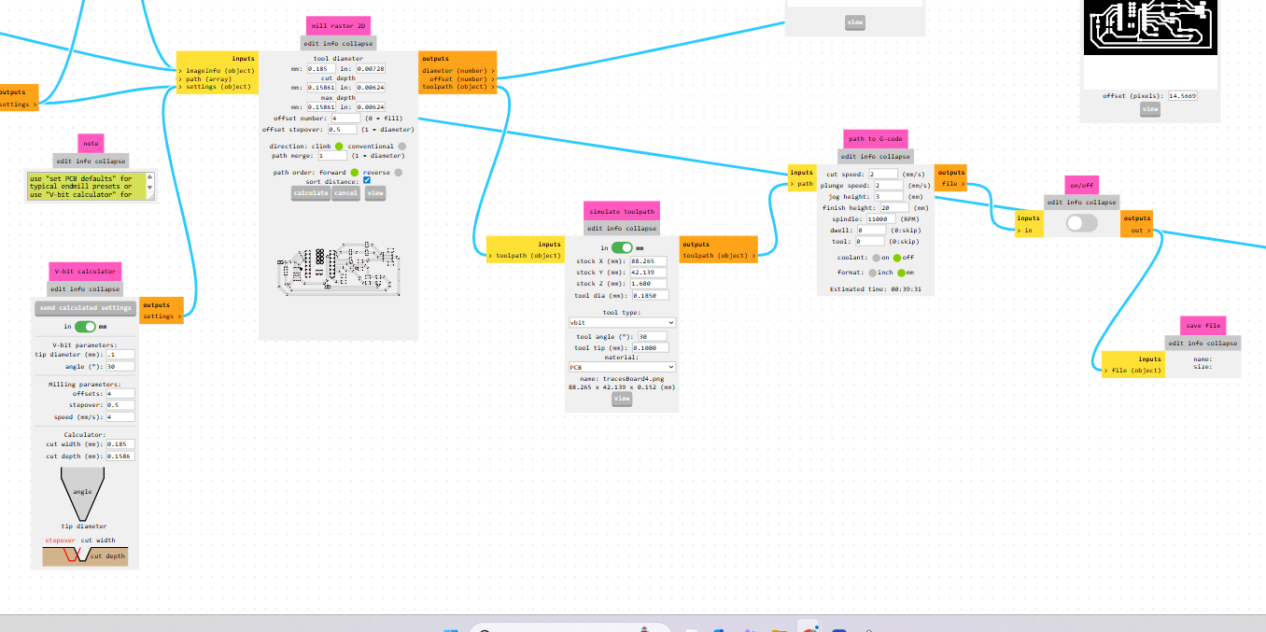The width and height of the screenshot is (1266, 632).
Task: Click V-bit angle field
Action: (120, 366)
